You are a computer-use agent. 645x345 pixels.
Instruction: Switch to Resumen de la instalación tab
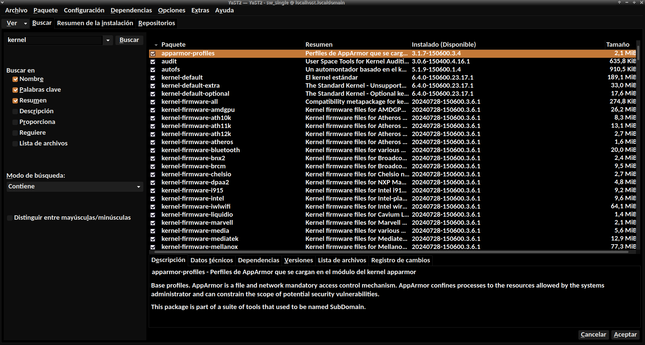coord(95,23)
